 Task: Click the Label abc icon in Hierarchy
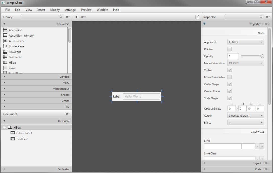tap(13, 133)
